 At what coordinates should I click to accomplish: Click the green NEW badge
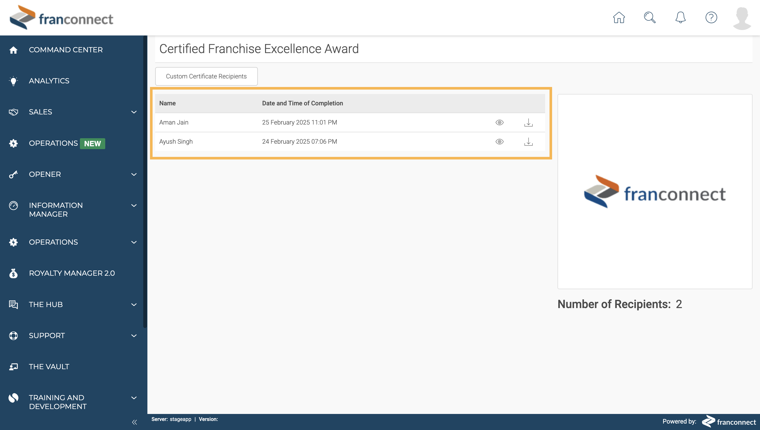pos(92,143)
